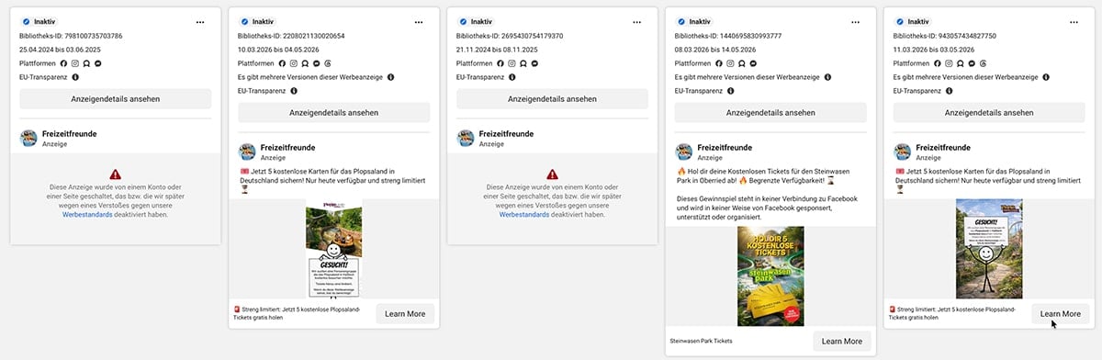Click the EU-Transparenz info icon on ad 798100735703786

click(x=75, y=77)
